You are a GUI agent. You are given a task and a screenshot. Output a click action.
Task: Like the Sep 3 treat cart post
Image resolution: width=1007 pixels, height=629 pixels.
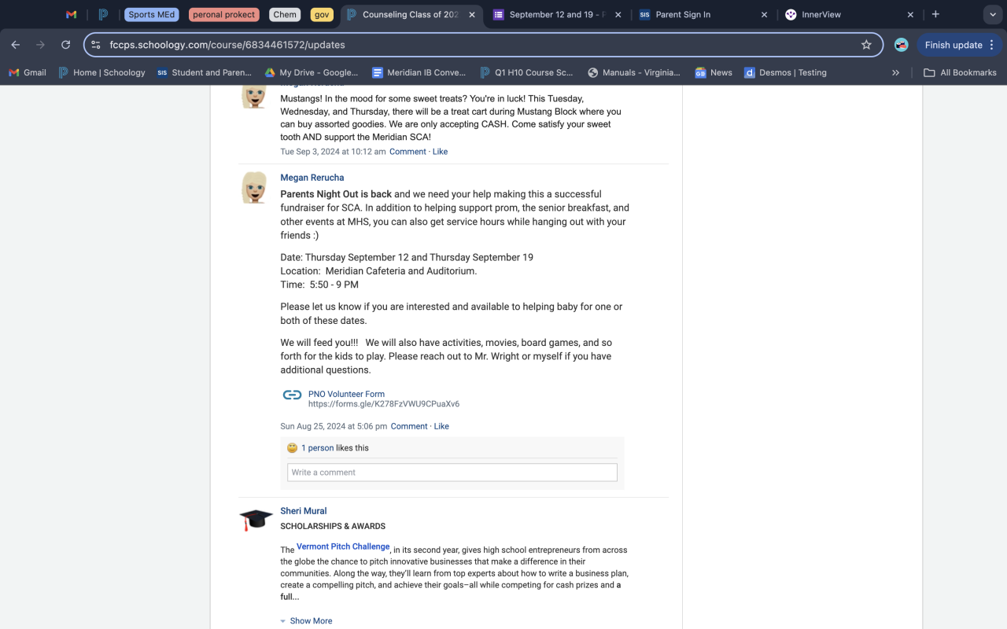441,152
